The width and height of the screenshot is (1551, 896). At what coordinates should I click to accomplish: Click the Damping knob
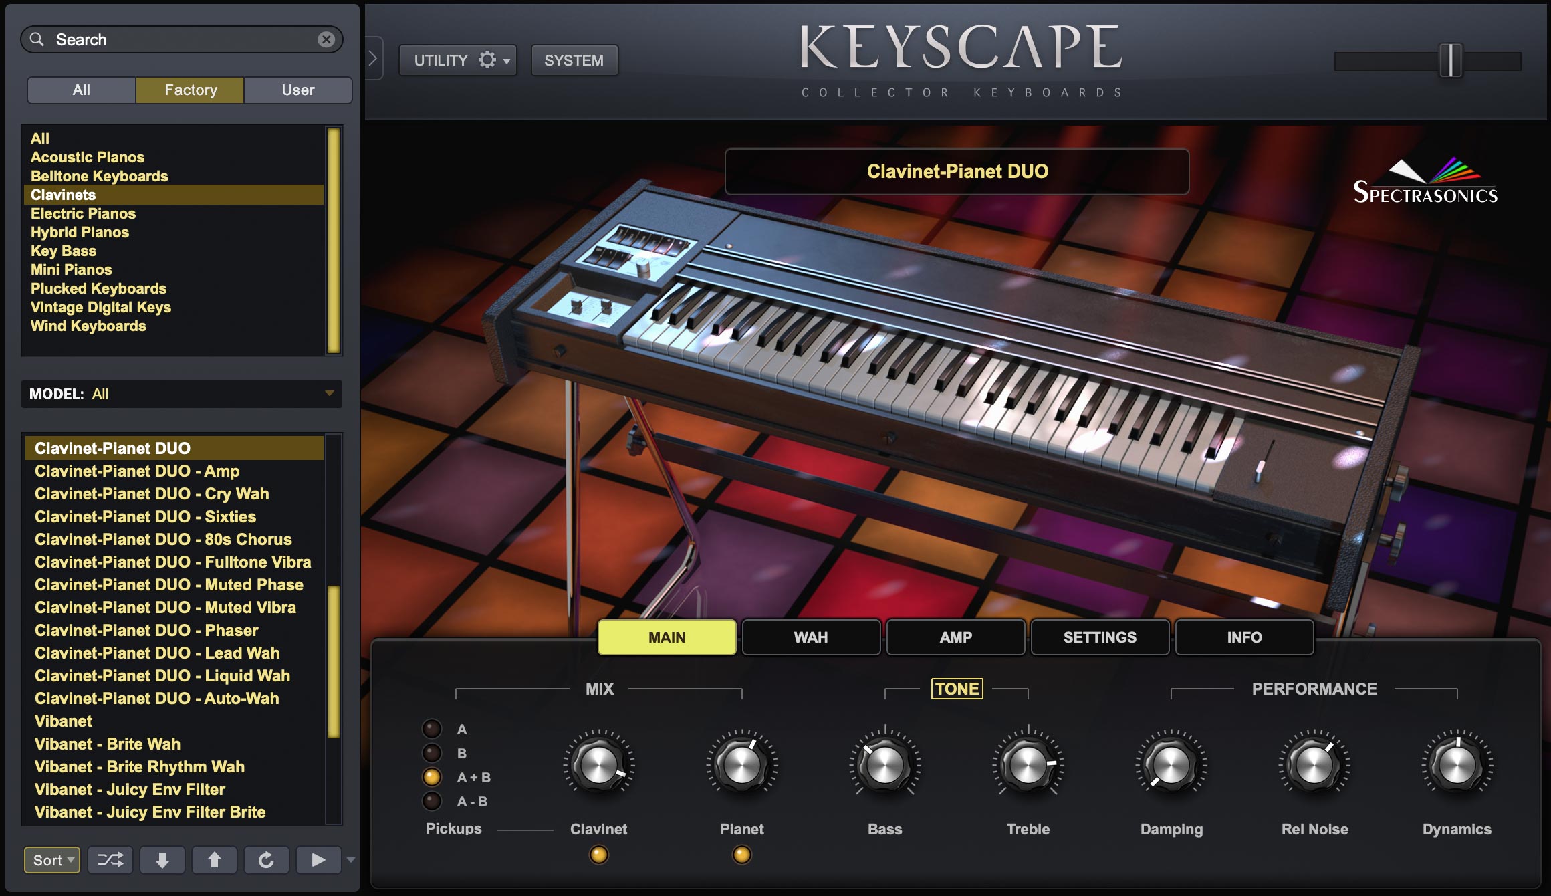click(x=1171, y=764)
